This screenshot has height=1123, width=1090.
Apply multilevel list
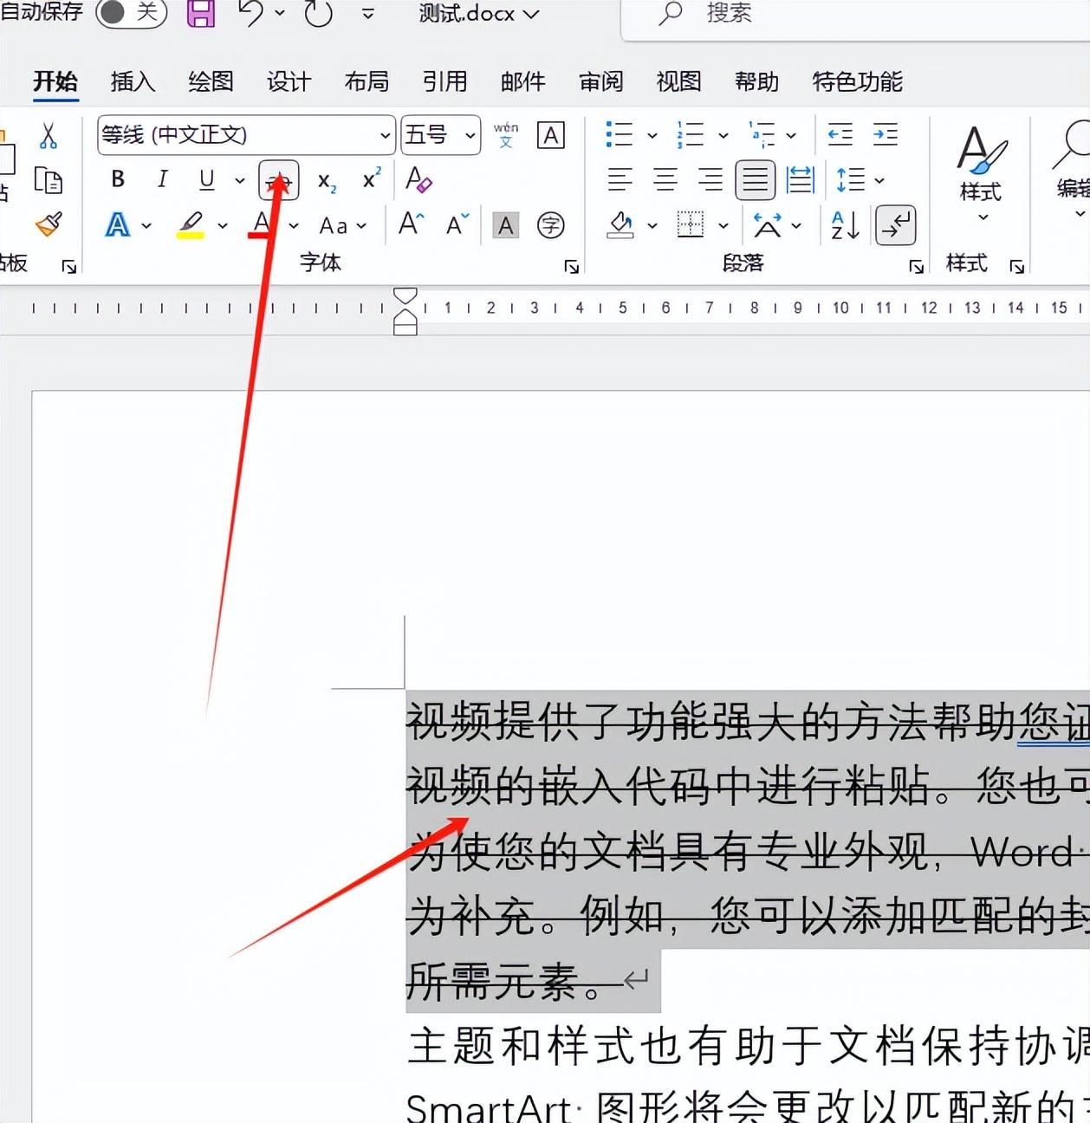[x=762, y=134]
